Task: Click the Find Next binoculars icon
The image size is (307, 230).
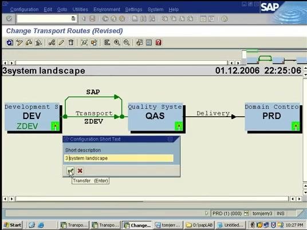Action: 152,19
